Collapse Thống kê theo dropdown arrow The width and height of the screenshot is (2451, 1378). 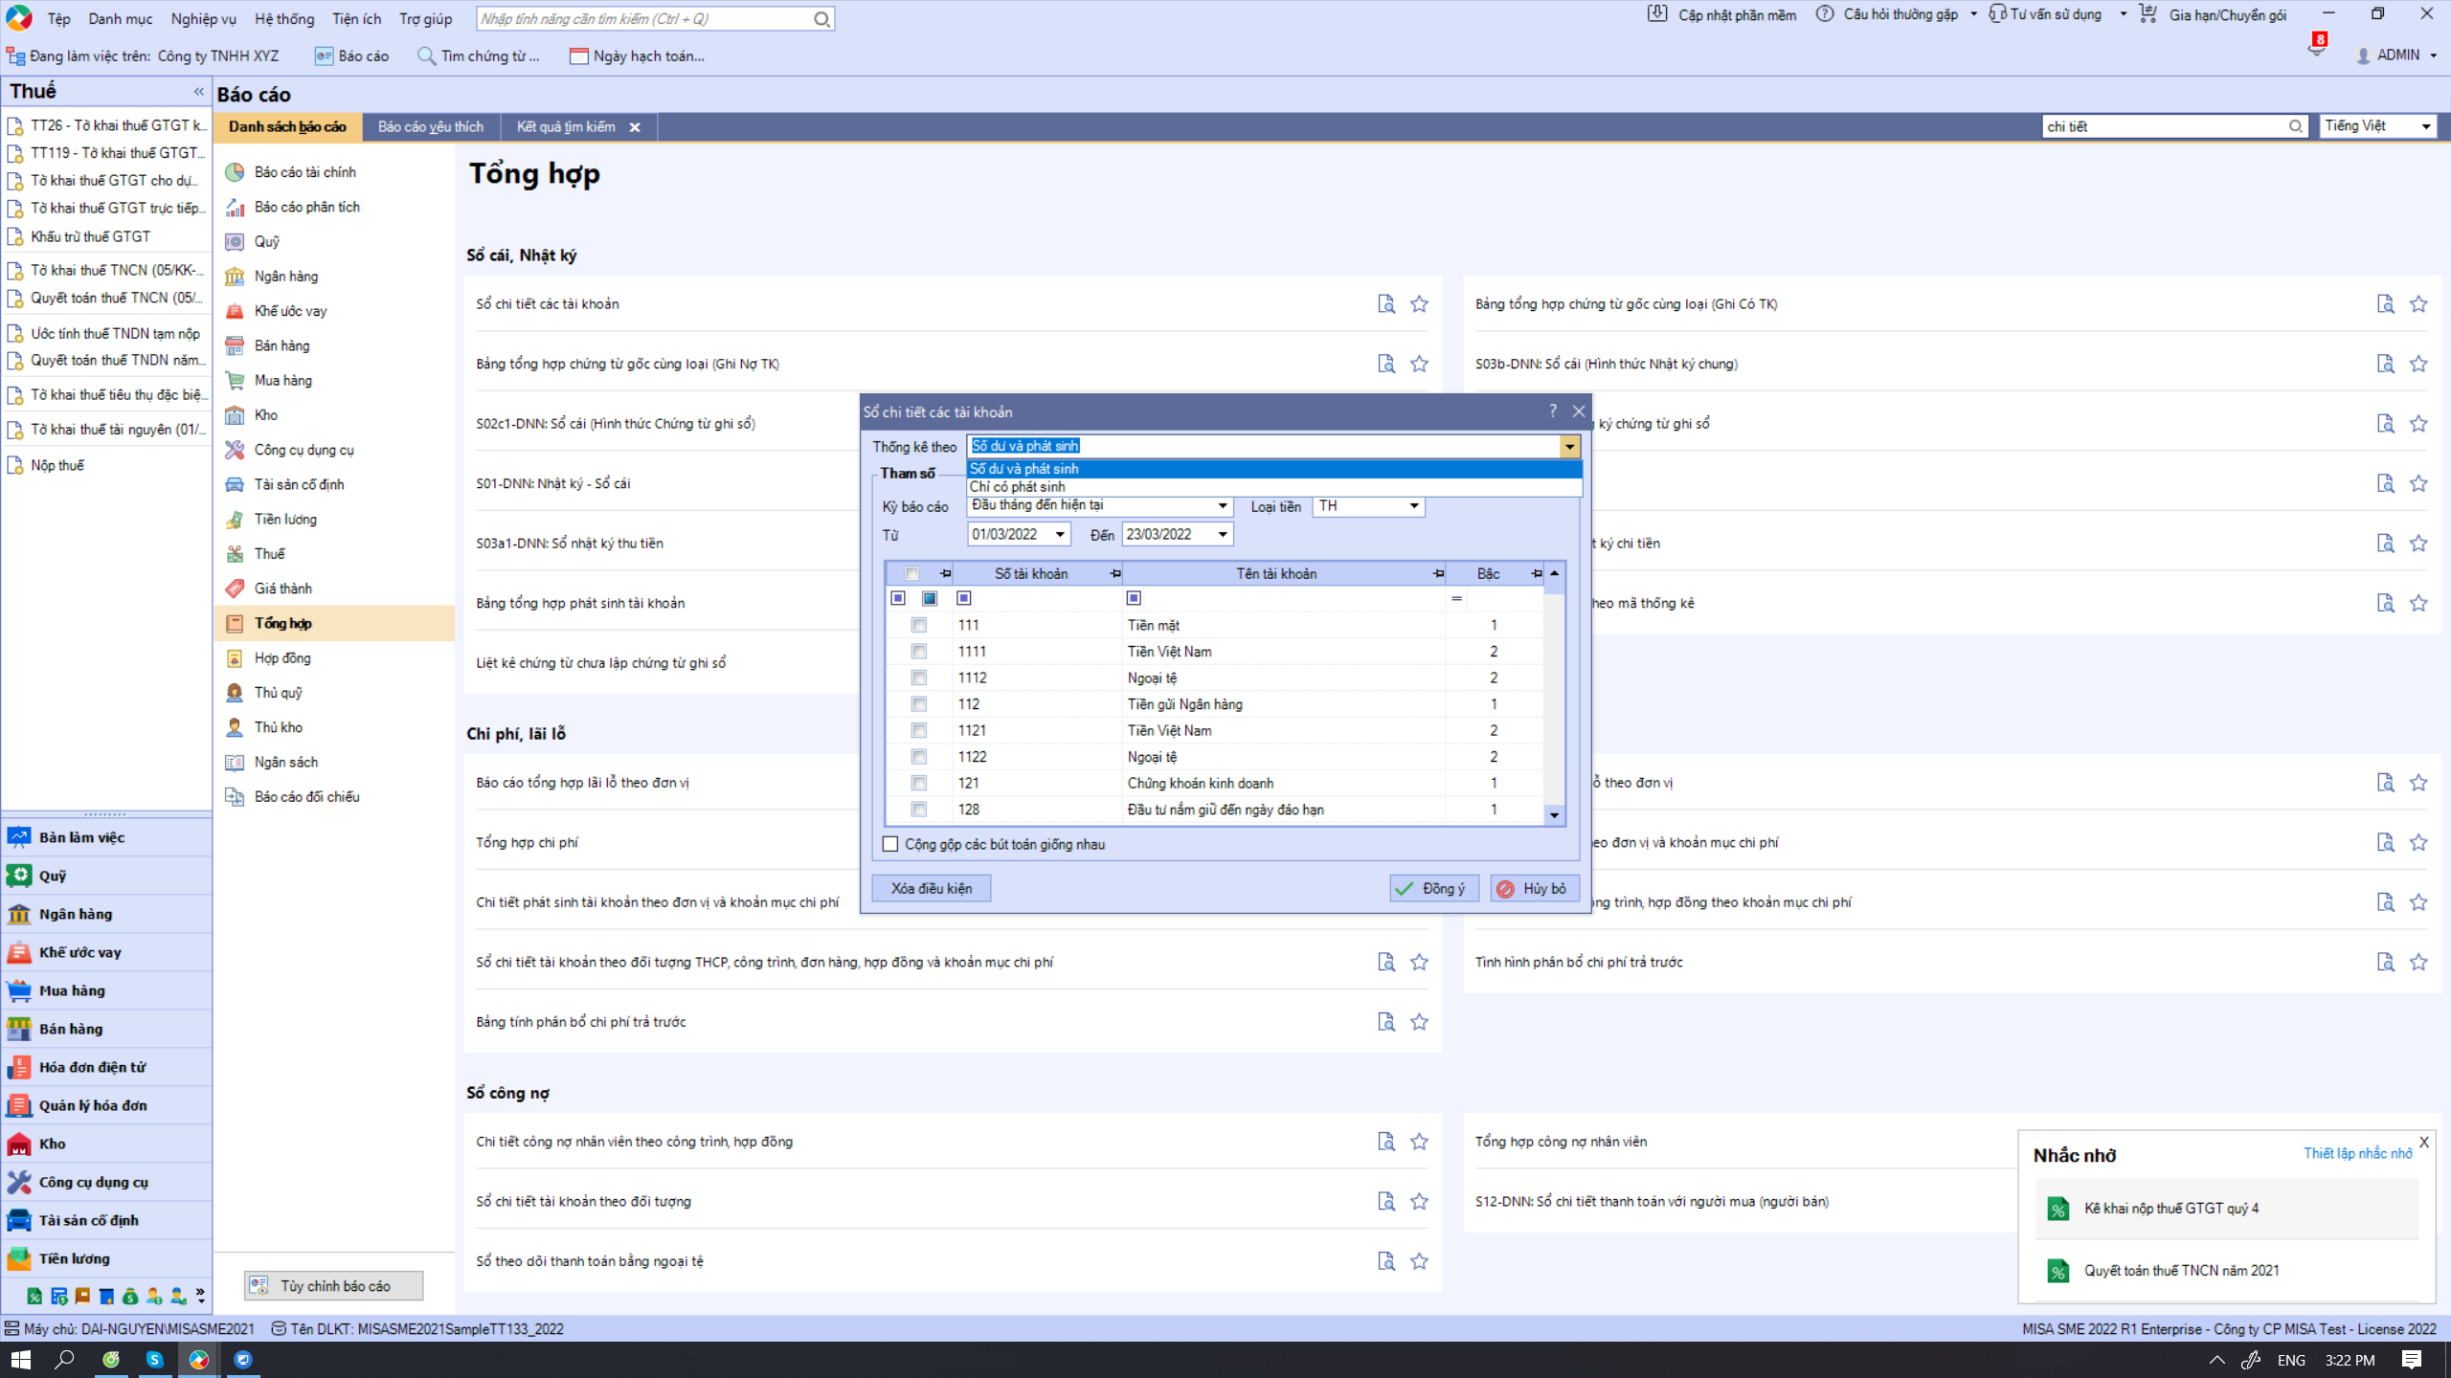pyautogui.click(x=1569, y=446)
